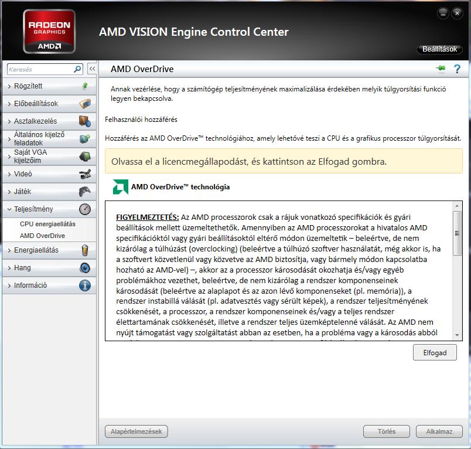This screenshot has height=449, width=471.
Task: Click the Törlés button
Action: click(x=386, y=431)
